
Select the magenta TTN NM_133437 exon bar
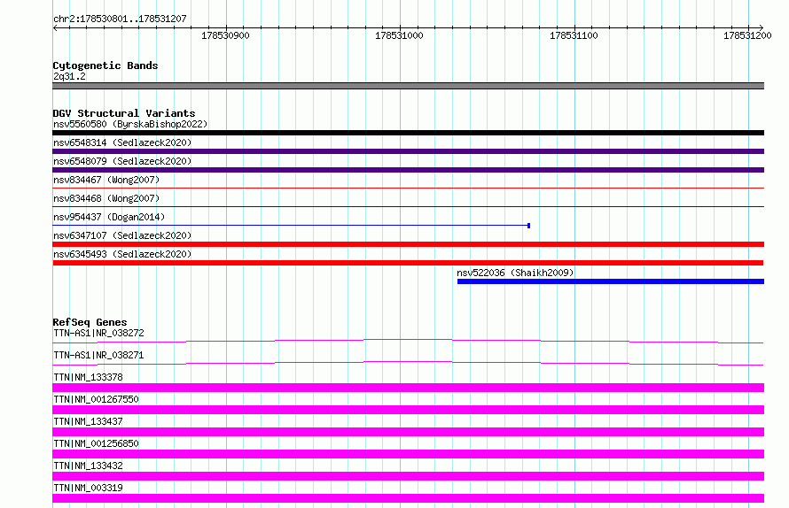tap(408, 432)
